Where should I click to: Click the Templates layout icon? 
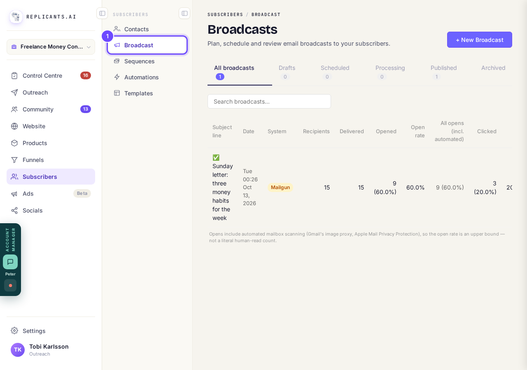[117, 93]
